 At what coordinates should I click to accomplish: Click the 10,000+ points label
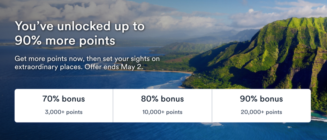162,112
